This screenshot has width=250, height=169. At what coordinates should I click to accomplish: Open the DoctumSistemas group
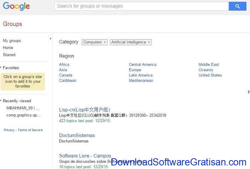tap(77, 135)
